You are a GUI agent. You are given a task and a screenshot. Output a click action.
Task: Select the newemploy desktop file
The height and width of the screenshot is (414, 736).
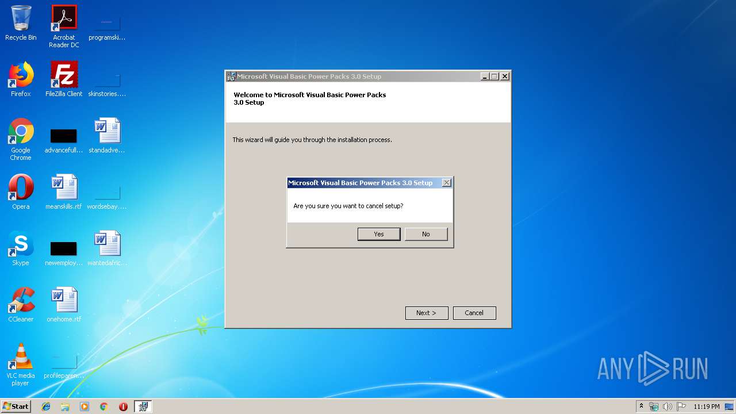coord(64,254)
